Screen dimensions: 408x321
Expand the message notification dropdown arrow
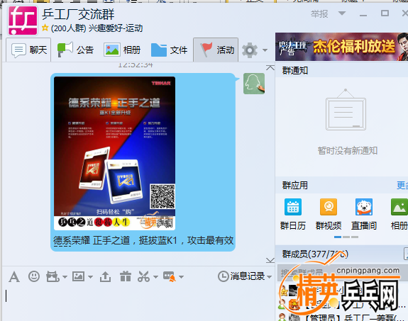pyautogui.click(x=182, y=277)
